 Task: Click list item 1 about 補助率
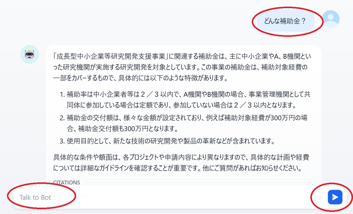click(185, 99)
